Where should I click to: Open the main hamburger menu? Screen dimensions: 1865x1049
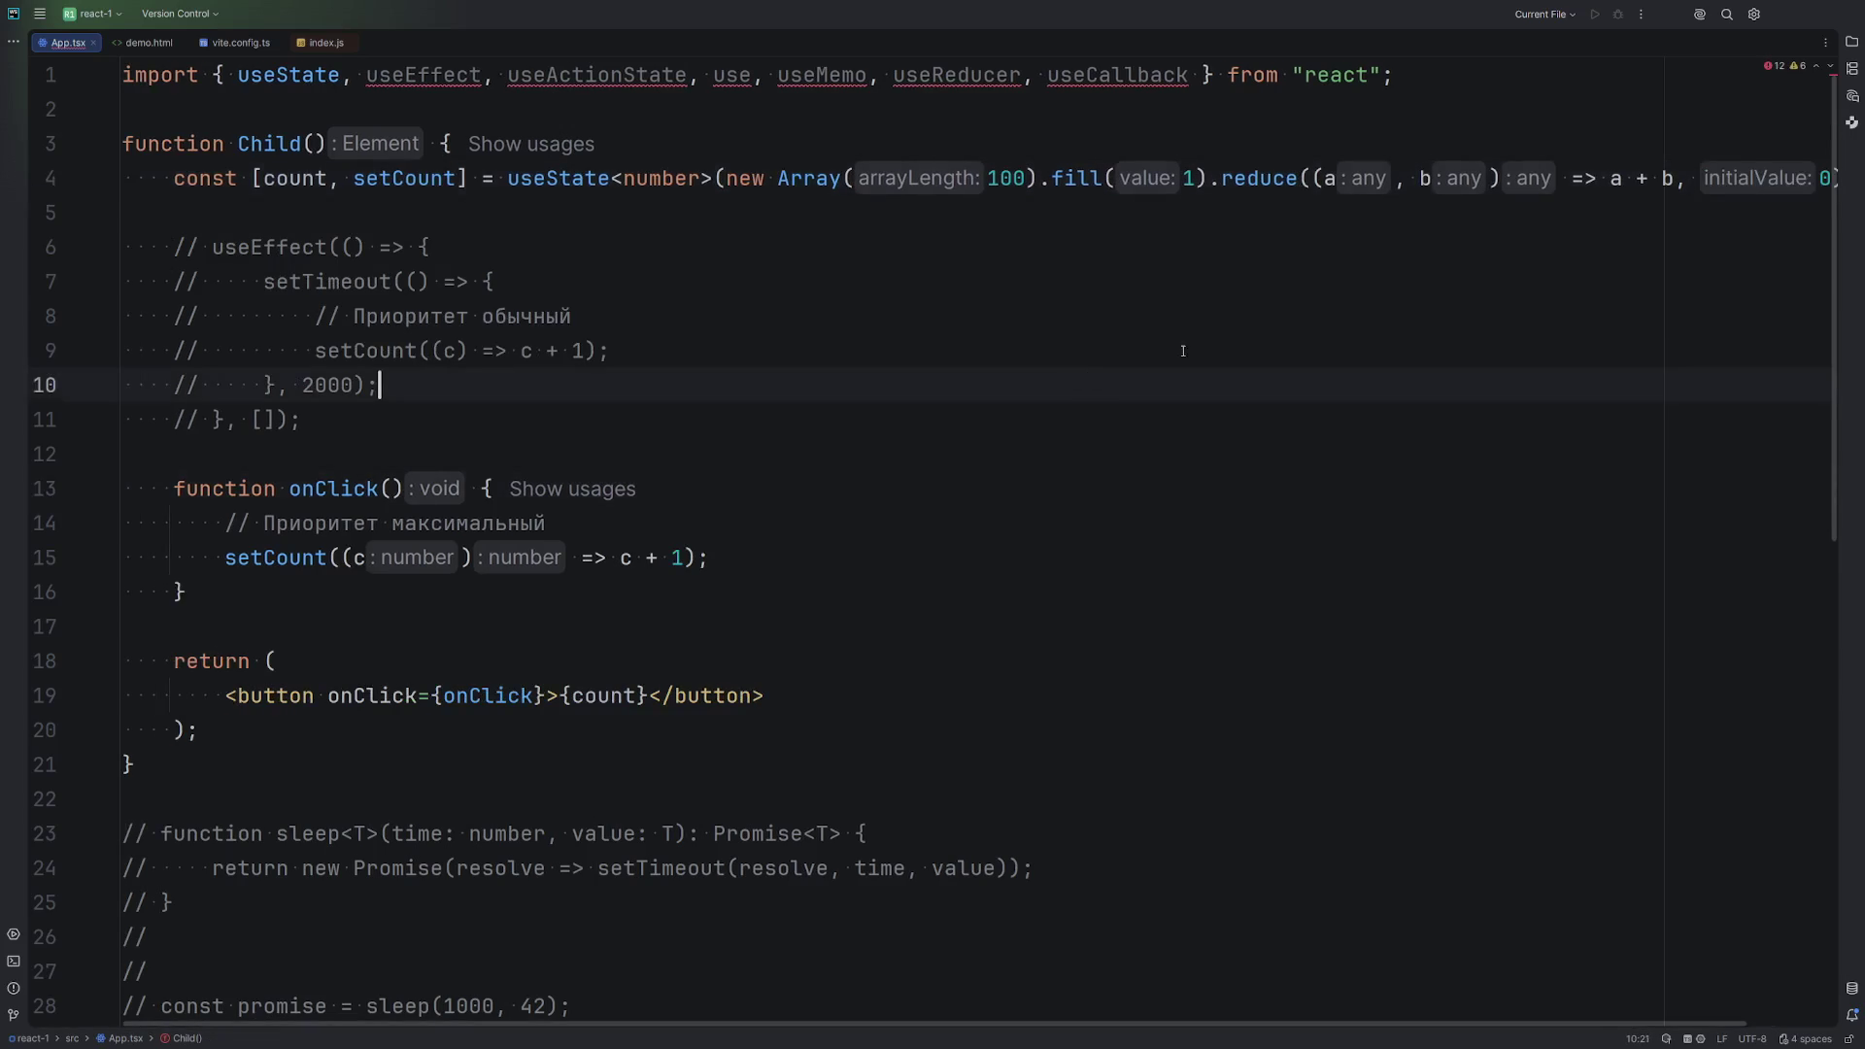pyautogui.click(x=40, y=14)
